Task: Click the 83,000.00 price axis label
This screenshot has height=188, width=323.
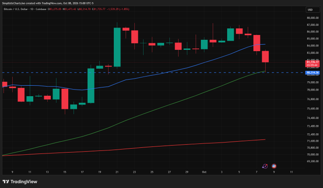Action: tap(313, 53)
